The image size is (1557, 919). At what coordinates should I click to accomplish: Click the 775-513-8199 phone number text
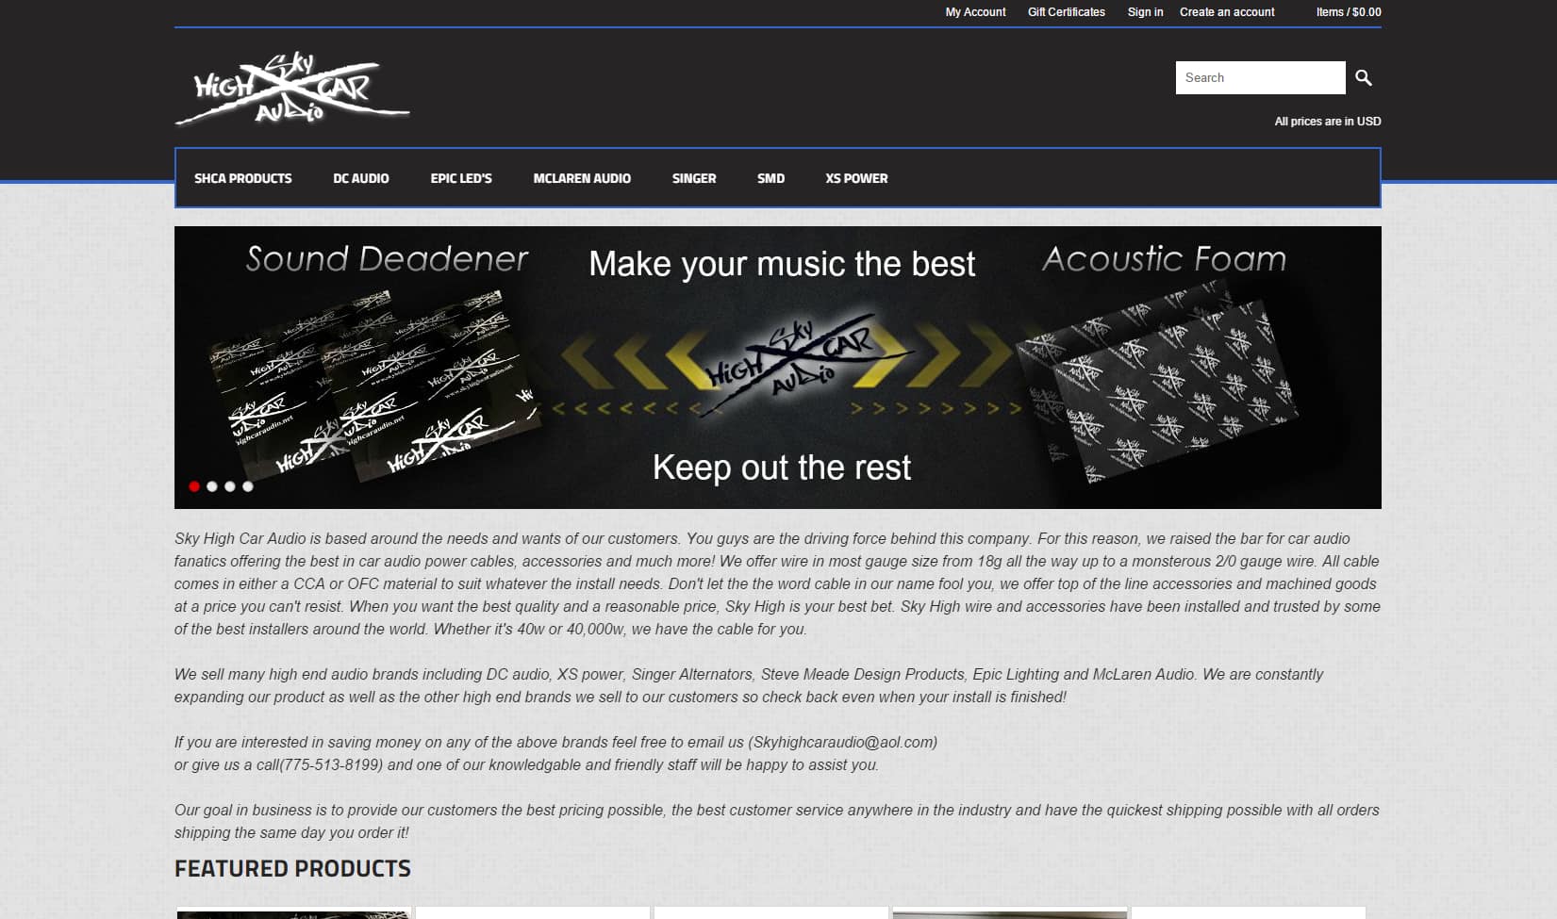tap(332, 764)
